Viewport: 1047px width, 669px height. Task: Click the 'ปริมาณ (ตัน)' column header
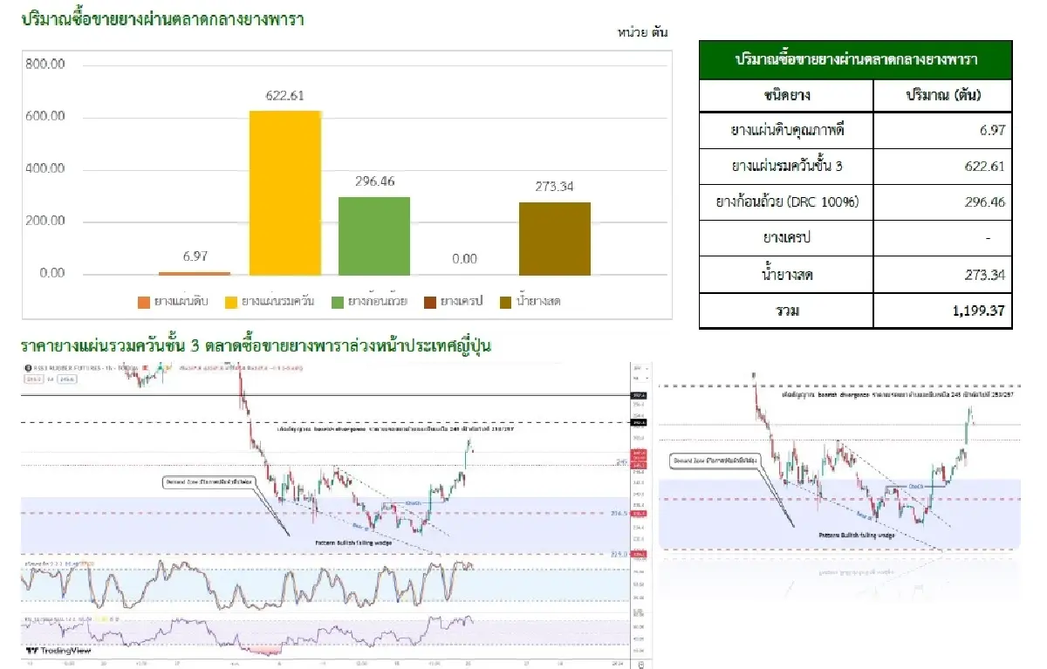(x=944, y=96)
